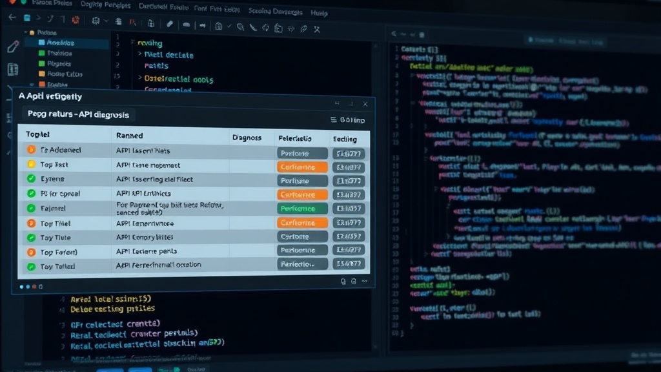Click the list button at the dialog's top right
Screen dimensions: 661x372
pos(348,120)
